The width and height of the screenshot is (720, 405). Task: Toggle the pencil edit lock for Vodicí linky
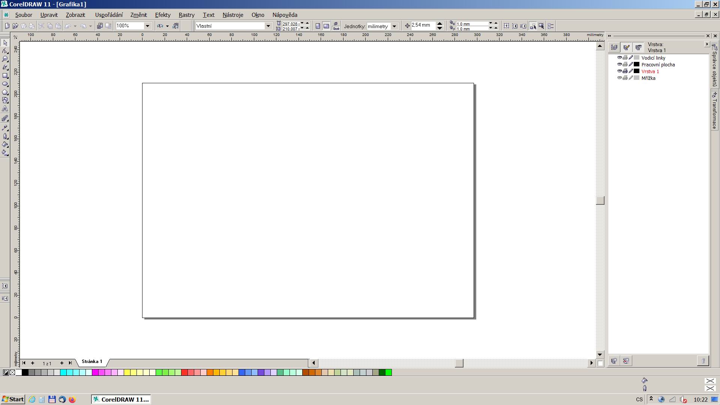(631, 58)
